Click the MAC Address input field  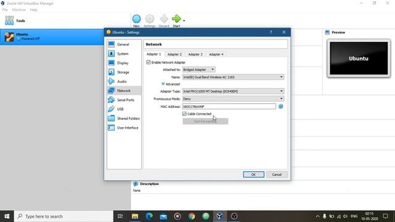229,107
